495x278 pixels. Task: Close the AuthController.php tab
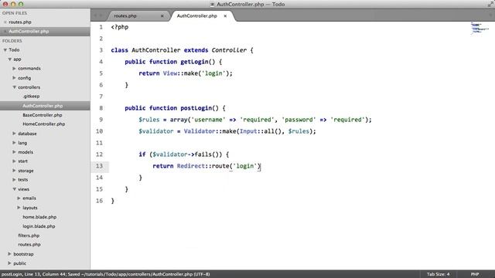(x=225, y=15)
